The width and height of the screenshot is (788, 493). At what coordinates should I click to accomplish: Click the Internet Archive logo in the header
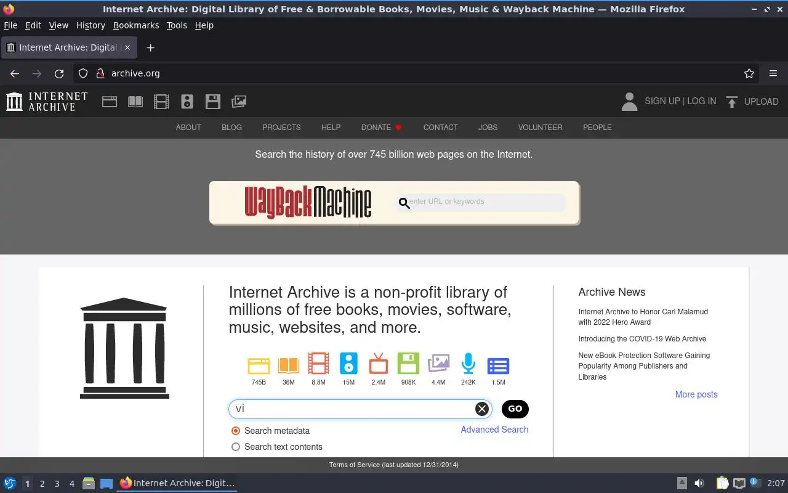47,102
